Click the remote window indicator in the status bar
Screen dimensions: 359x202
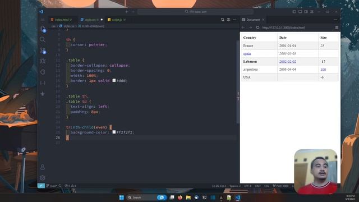41,186
